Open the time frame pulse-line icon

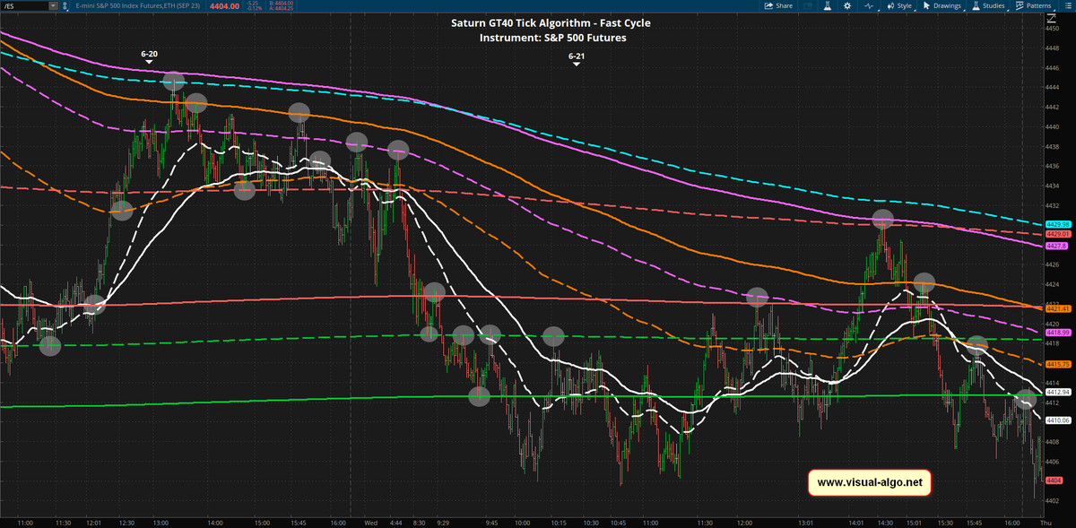point(869,6)
